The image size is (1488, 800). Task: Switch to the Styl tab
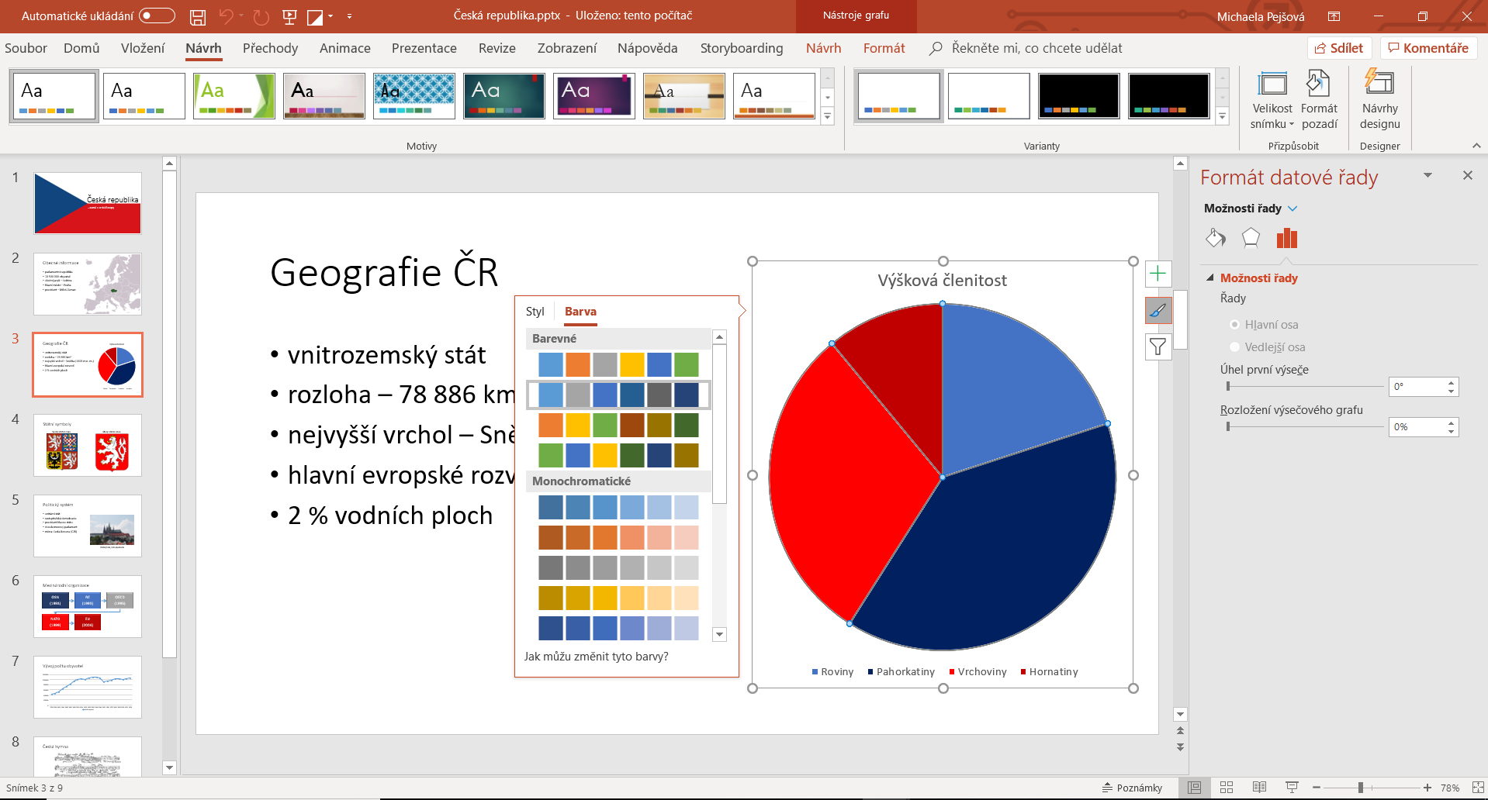(535, 312)
